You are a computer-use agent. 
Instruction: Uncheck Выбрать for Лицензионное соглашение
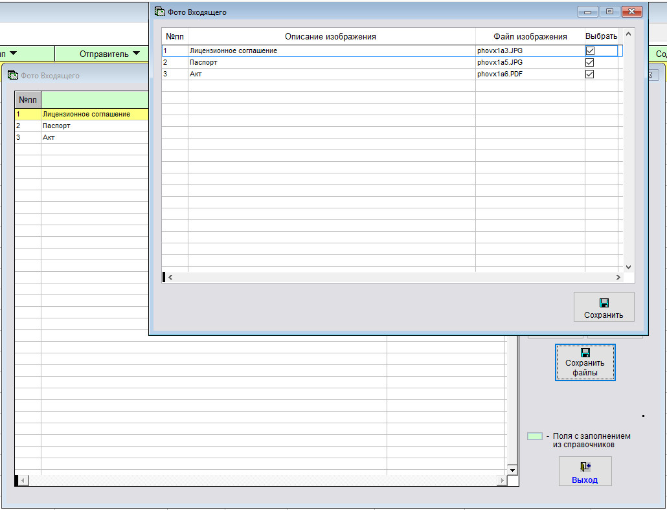point(590,50)
